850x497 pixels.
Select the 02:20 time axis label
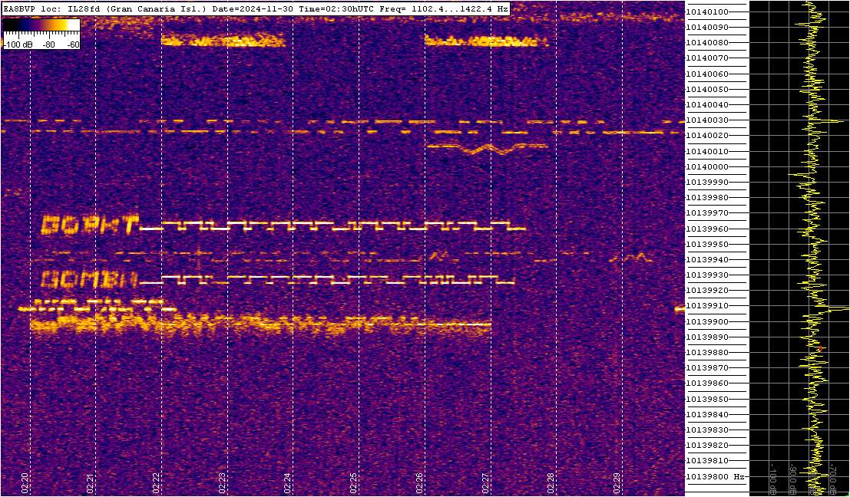click(x=25, y=482)
